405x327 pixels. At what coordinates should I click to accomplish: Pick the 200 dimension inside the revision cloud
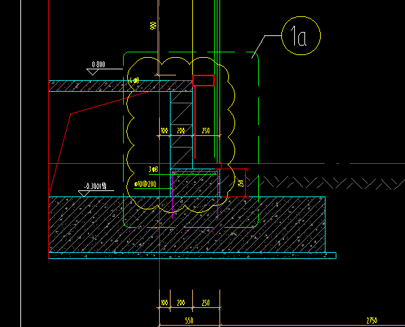(181, 131)
